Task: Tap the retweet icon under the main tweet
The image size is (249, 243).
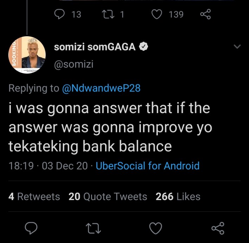Action: [x=94, y=228]
